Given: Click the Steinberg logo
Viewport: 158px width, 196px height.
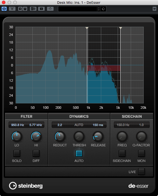Looking at the screenshot, I should click(26, 186).
